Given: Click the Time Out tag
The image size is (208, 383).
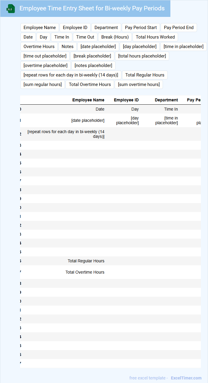Looking at the screenshot, I should pyautogui.click(x=85, y=37).
